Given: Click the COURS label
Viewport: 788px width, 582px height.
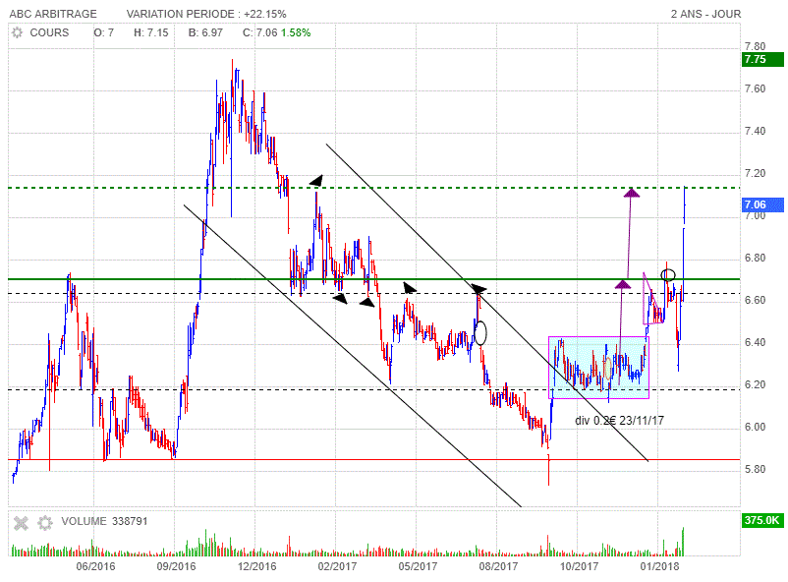Looking at the screenshot, I should 49,33.
